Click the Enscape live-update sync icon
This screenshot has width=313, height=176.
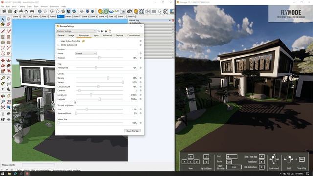(x=106, y=11)
